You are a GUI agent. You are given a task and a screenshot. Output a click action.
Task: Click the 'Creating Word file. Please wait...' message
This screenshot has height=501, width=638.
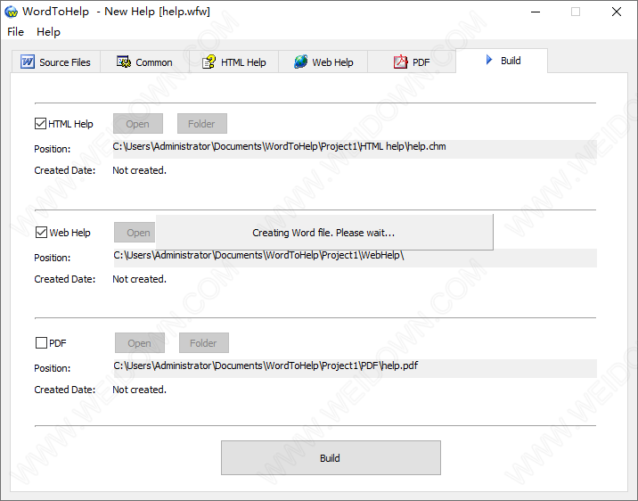[x=323, y=233]
